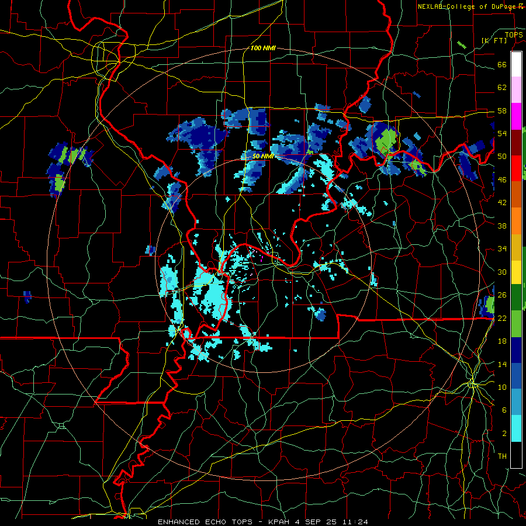Click the sky blue legend swatch
Screen dimensions: 526x526
point(516,402)
